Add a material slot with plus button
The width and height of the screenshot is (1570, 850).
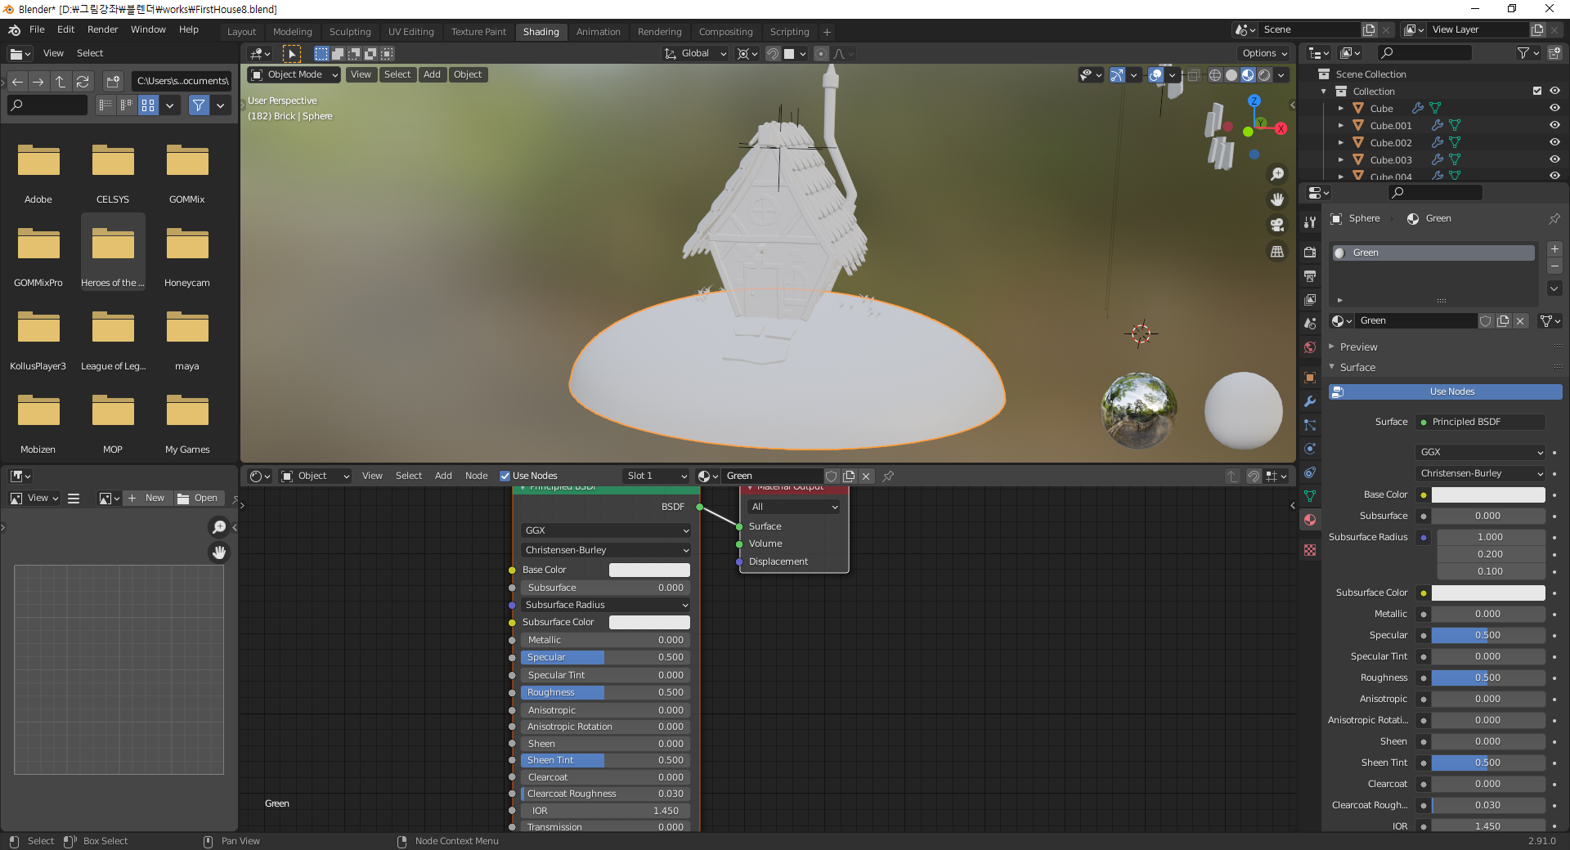tap(1554, 248)
